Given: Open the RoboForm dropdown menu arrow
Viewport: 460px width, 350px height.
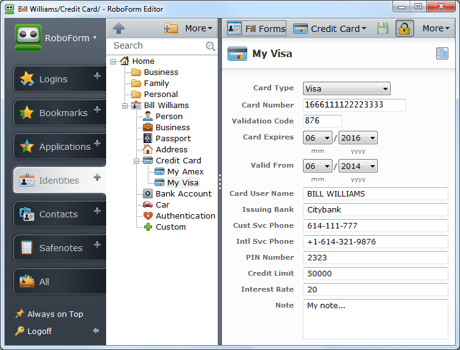Looking at the screenshot, I should pos(94,37).
